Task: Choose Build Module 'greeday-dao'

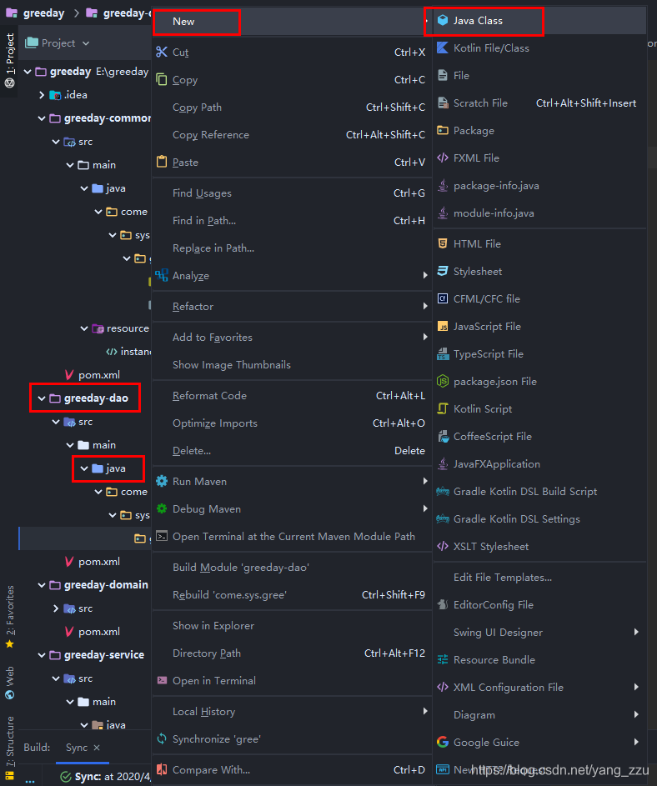Action: tap(292, 567)
